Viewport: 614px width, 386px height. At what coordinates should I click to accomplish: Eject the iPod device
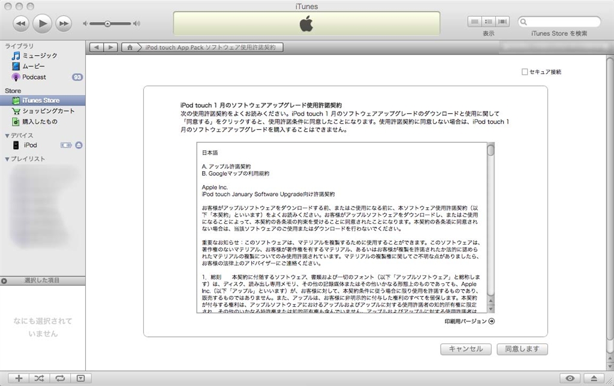pos(79,145)
